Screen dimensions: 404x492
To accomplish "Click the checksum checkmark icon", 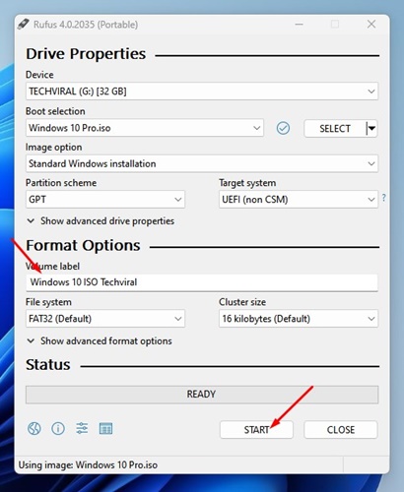I will point(283,128).
